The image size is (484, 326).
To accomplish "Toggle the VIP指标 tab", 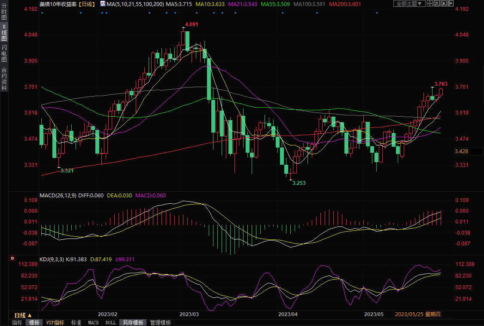I will [x=55, y=323].
